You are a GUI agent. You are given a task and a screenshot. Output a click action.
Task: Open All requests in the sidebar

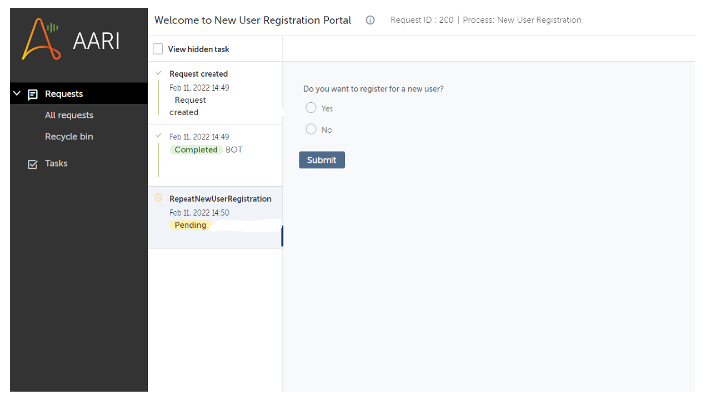(x=69, y=116)
